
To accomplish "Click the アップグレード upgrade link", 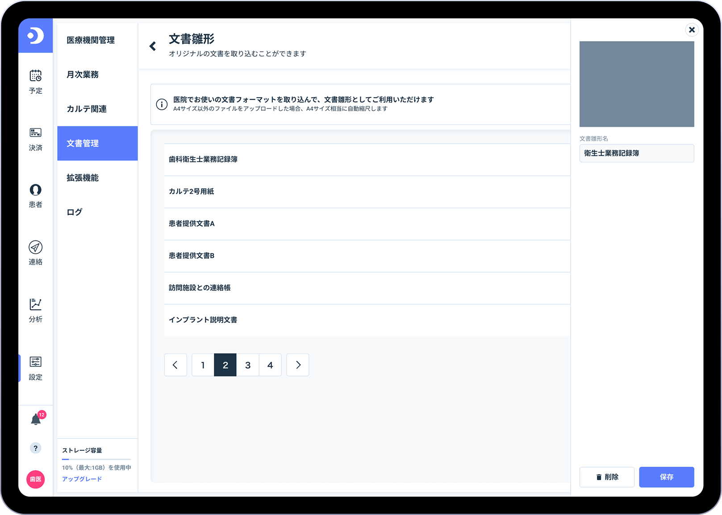I will click(x=82, y=479).
